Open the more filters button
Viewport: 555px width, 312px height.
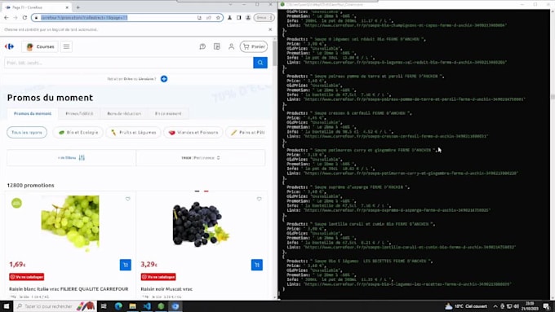[x=72, y=158]
